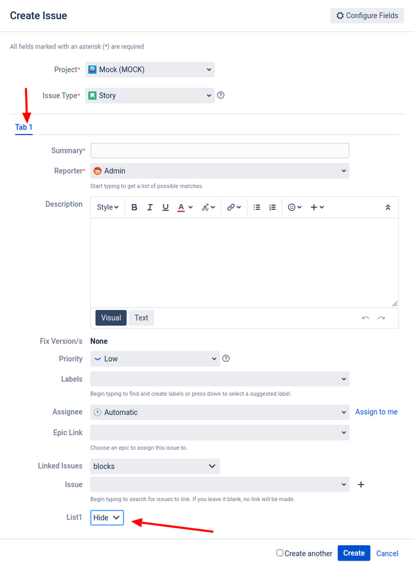
Task: Open the insert plus menu in the toolbar
Action: (317, 207)
